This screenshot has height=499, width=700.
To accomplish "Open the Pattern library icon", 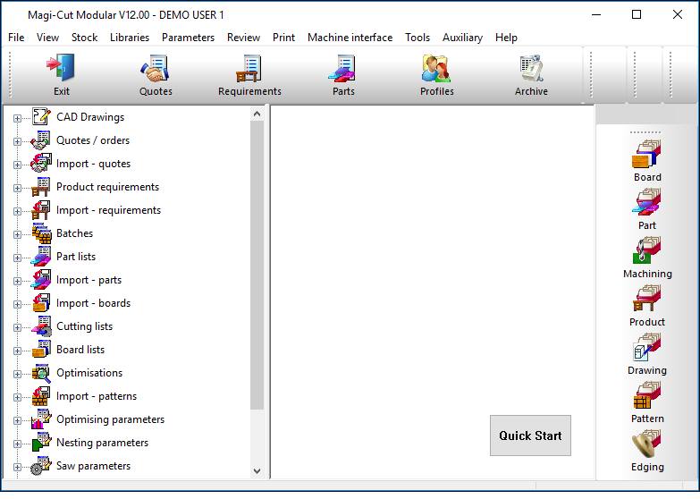I will 647,395.
